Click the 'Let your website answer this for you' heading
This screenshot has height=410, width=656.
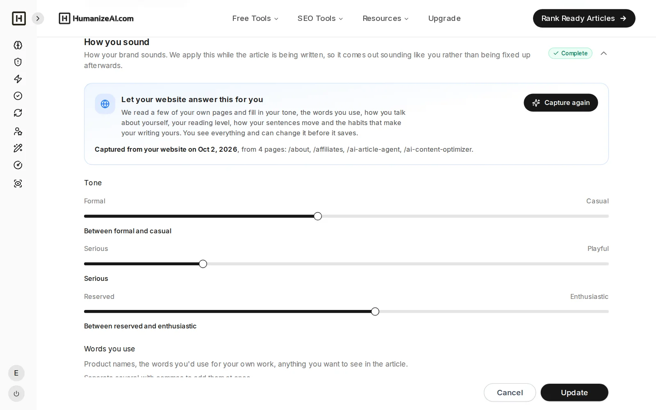click(192, 99)
